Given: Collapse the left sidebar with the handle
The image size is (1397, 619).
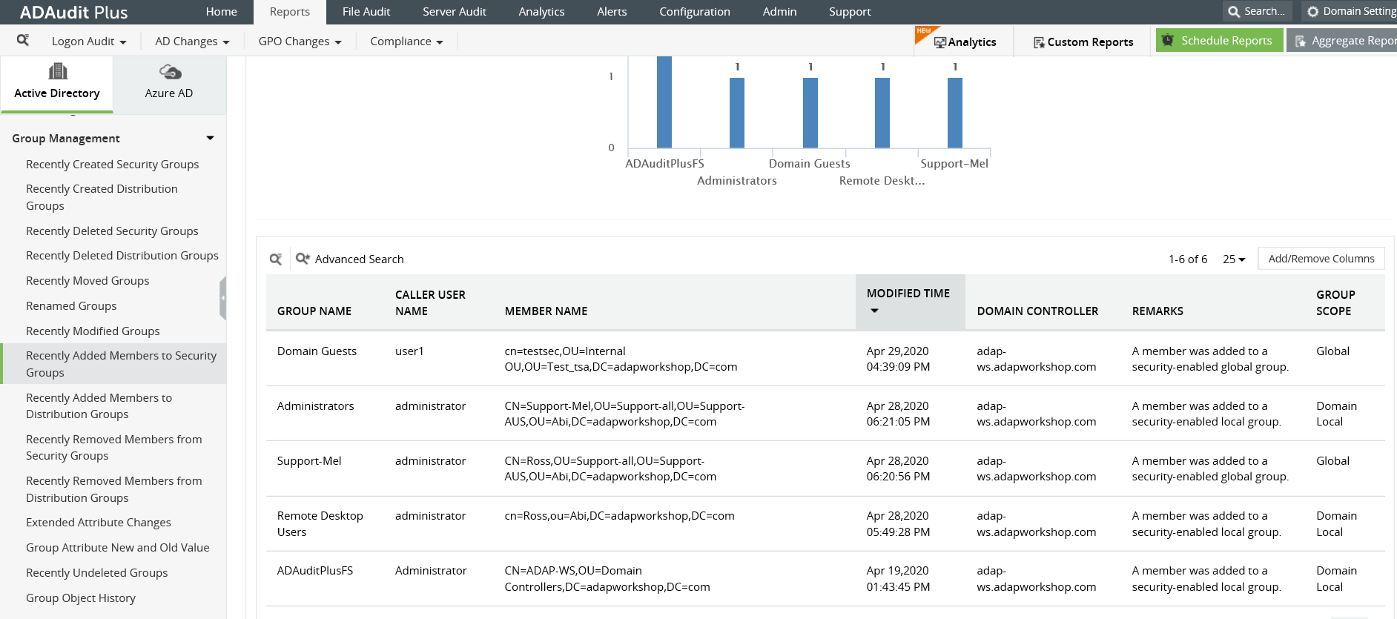Looking at the screenshot, I should coord(222,298).
